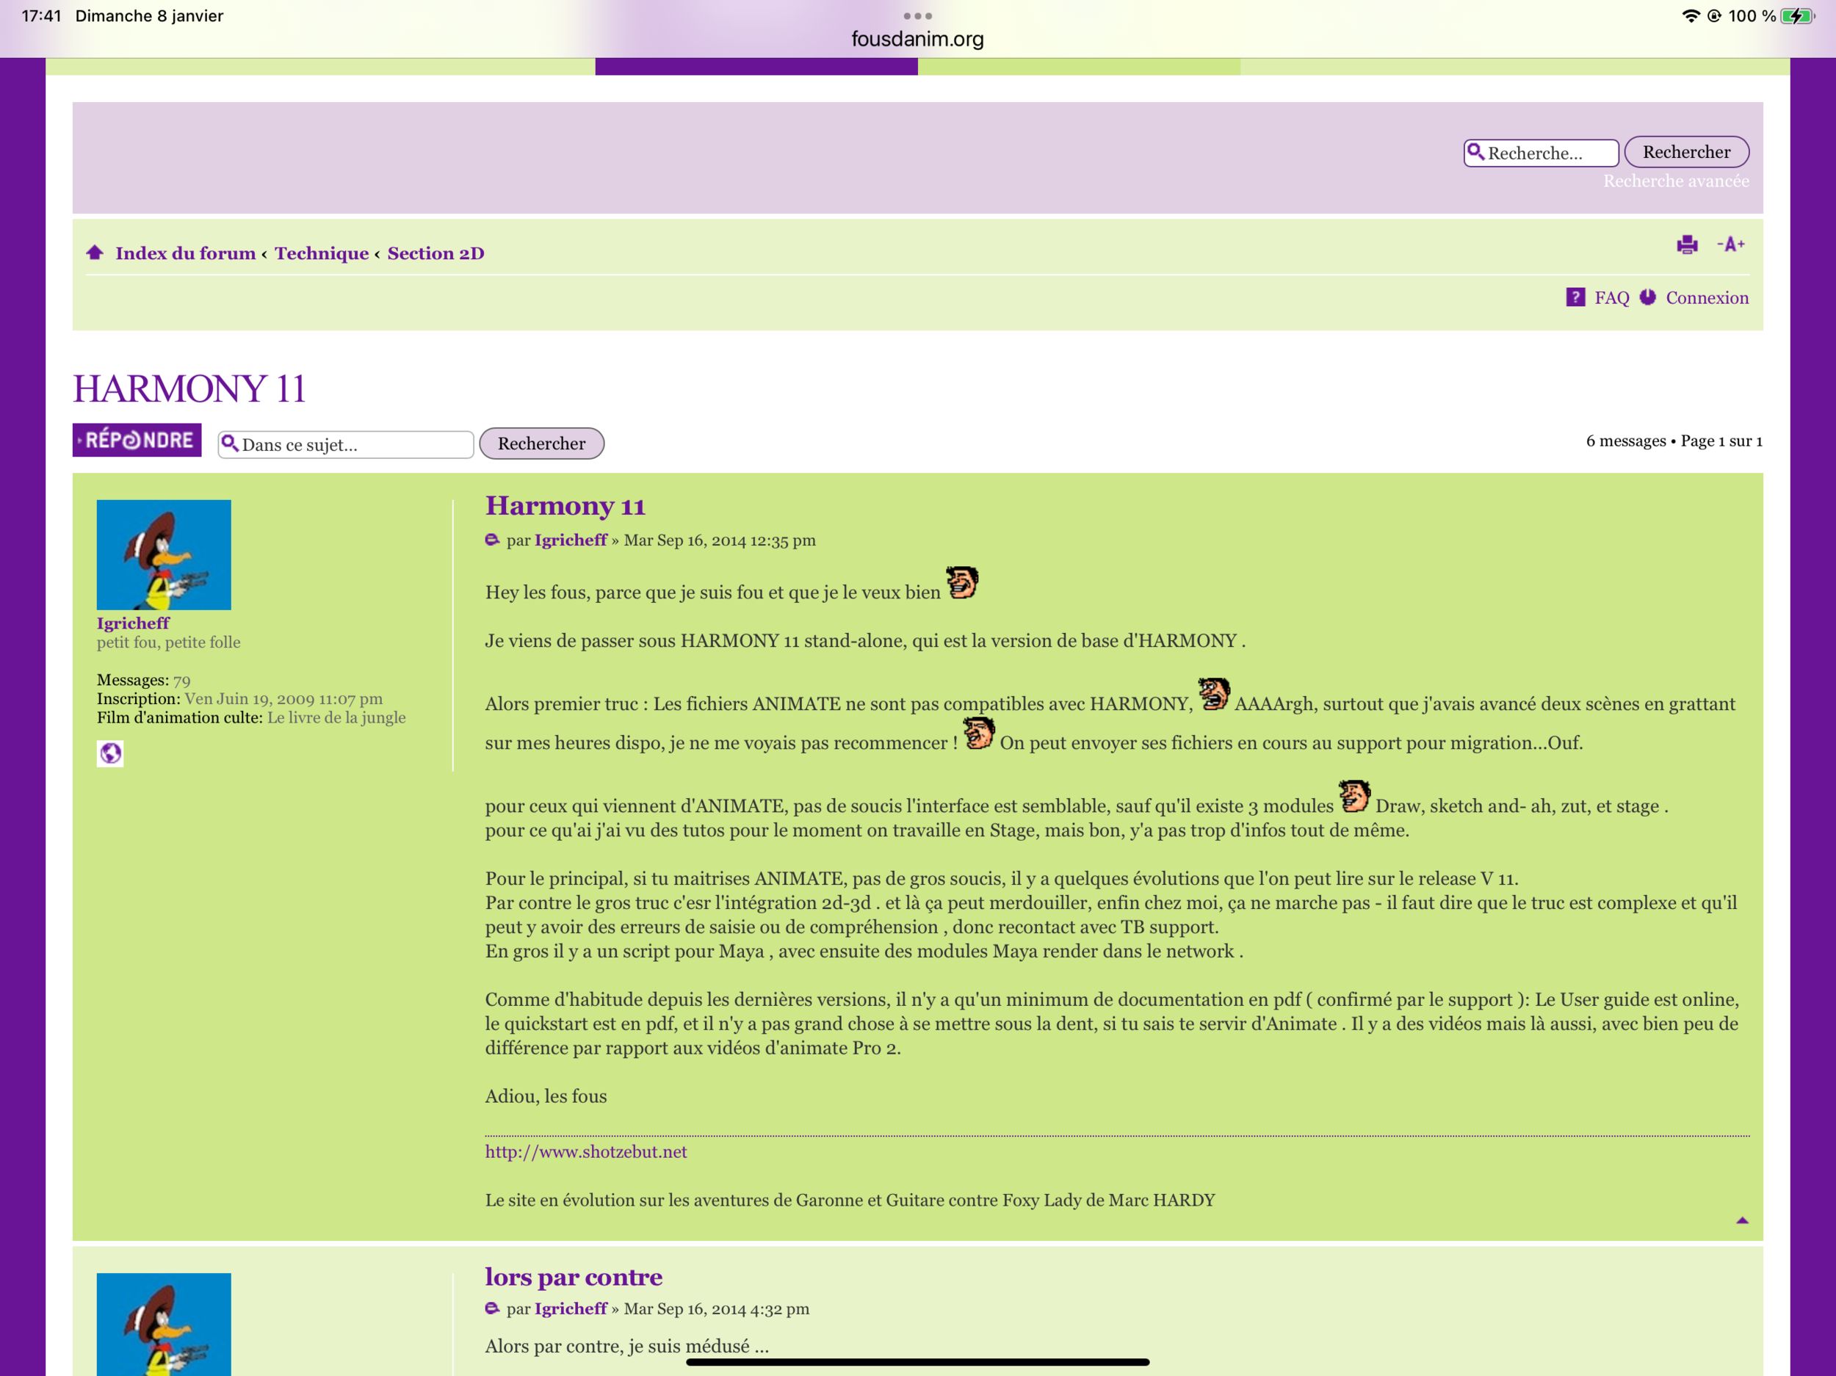Open the Technique breadcrumb
The image size is (1836, 1376).
321,253
